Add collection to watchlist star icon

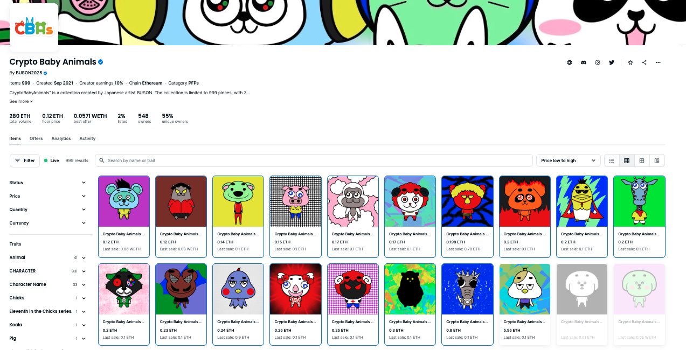(x=630, y=62)
